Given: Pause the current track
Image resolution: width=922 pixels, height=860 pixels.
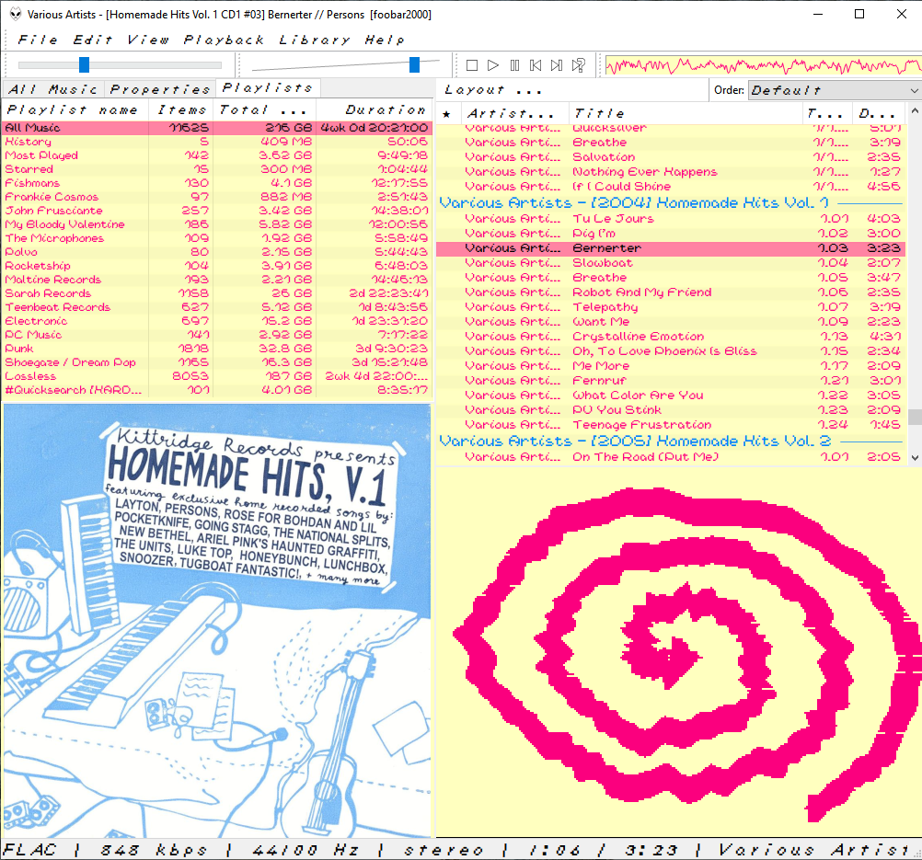Looking at the screenshot, I should 514,64.
